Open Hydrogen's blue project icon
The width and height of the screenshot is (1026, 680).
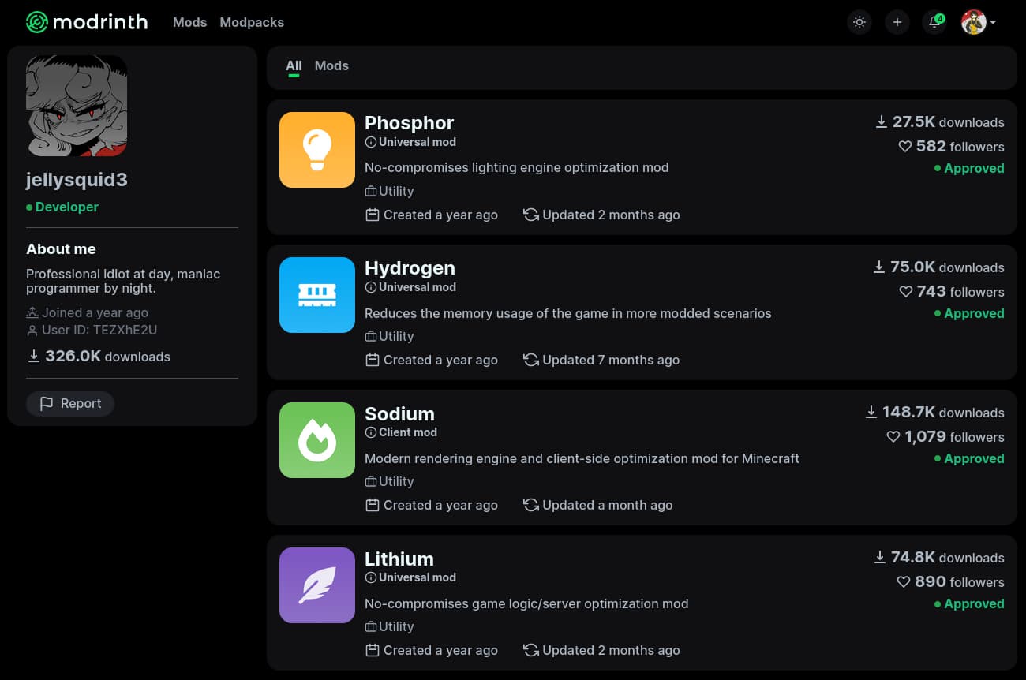[x=316, y=294]
